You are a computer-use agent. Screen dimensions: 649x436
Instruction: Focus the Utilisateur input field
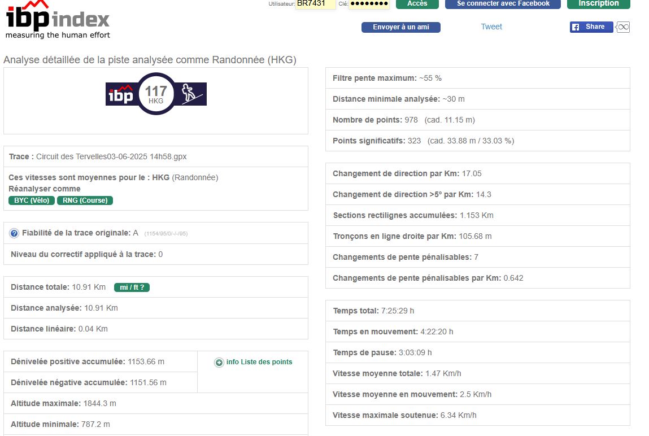(315, 4)
